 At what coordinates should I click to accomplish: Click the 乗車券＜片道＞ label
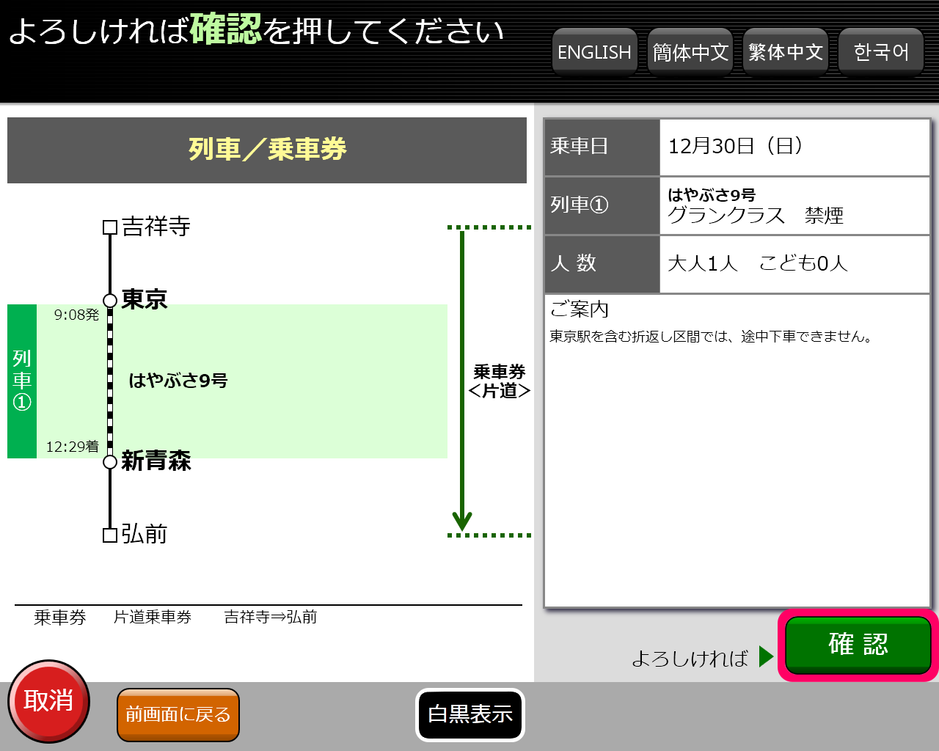pos(500,381)
